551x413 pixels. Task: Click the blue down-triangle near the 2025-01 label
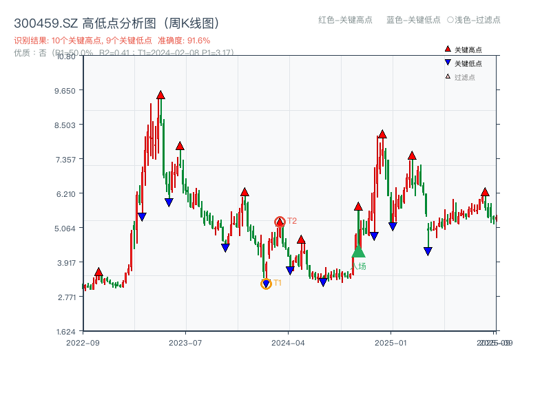tap(393, 224)
